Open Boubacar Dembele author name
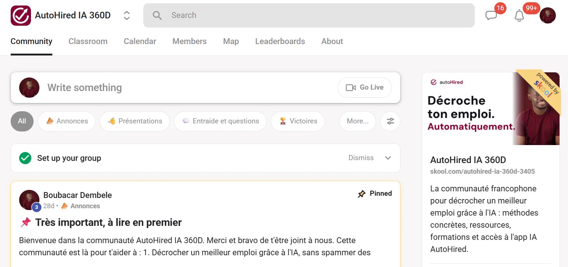The height and width of the screenshot is (267, 568). point(78,195)
